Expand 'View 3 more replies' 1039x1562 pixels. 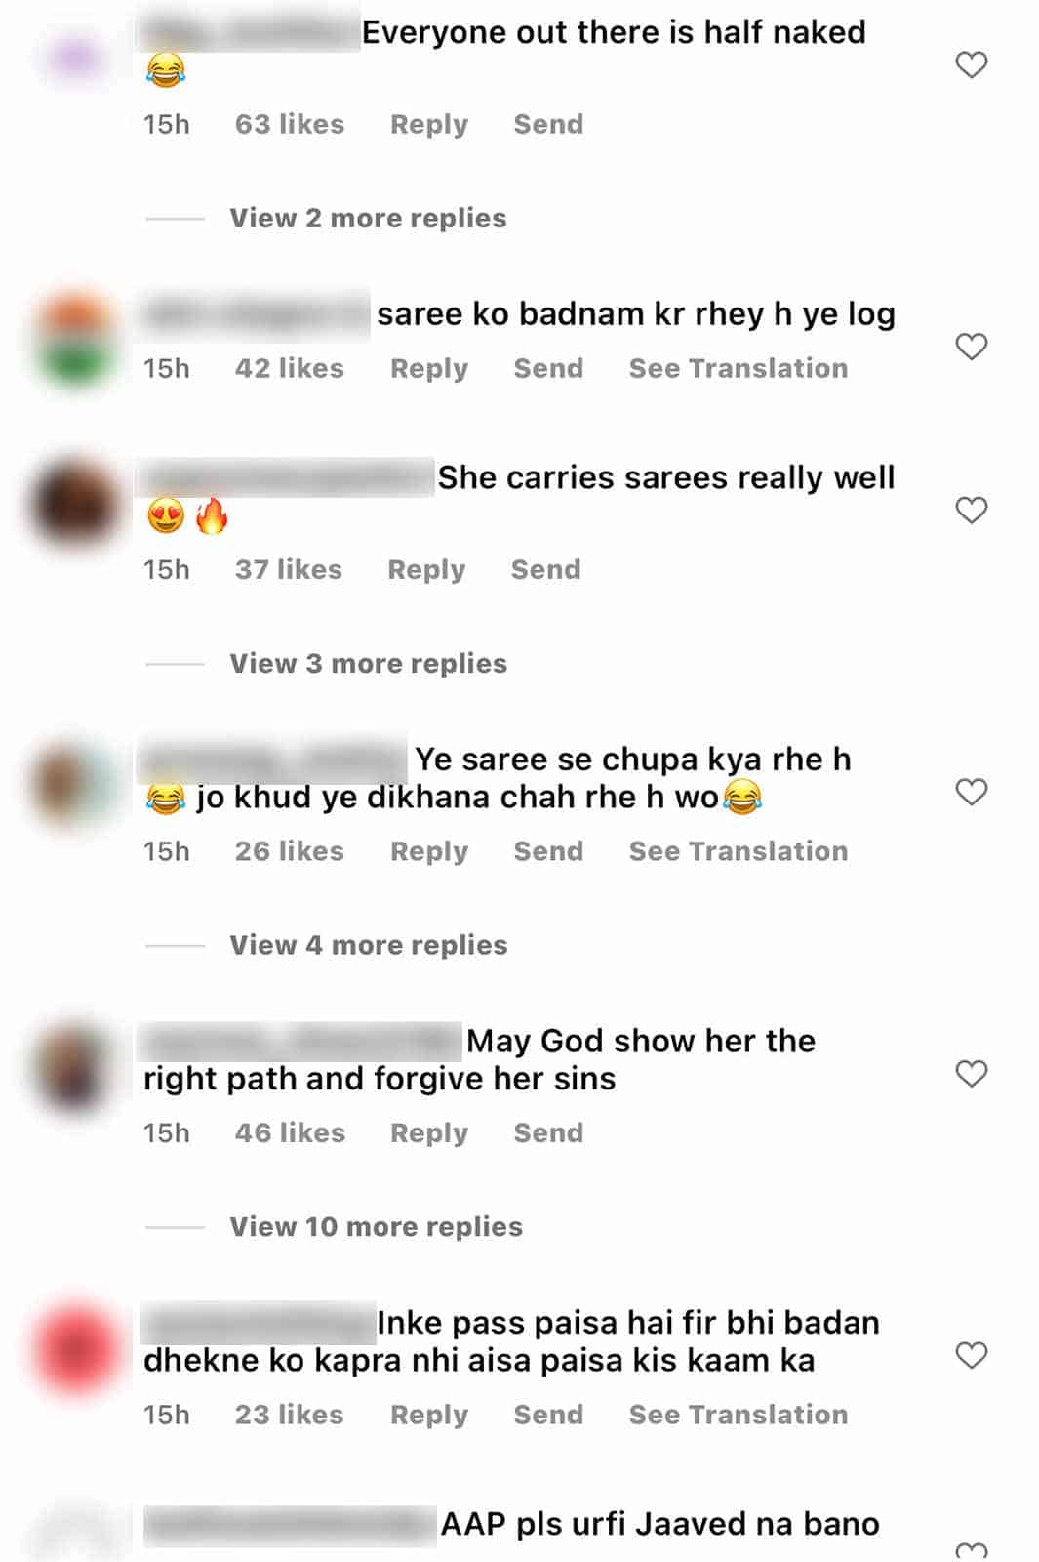coord(368,663)
